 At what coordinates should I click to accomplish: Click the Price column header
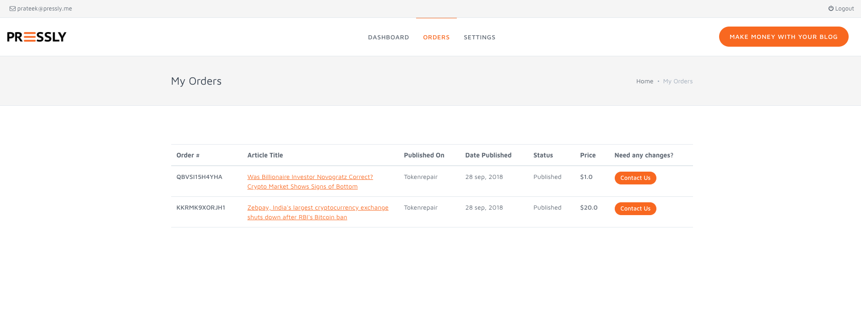pos(588,155)
